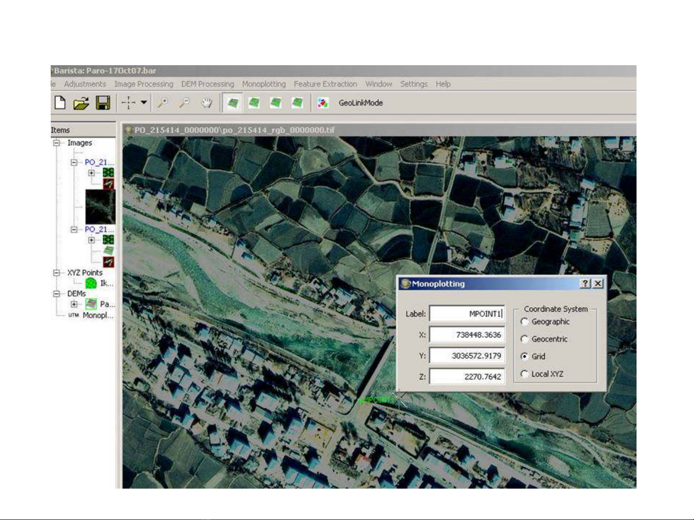
Task: Click the image thumbnail preview in tree
Action: pyautogui.click(x=100, y=207)
